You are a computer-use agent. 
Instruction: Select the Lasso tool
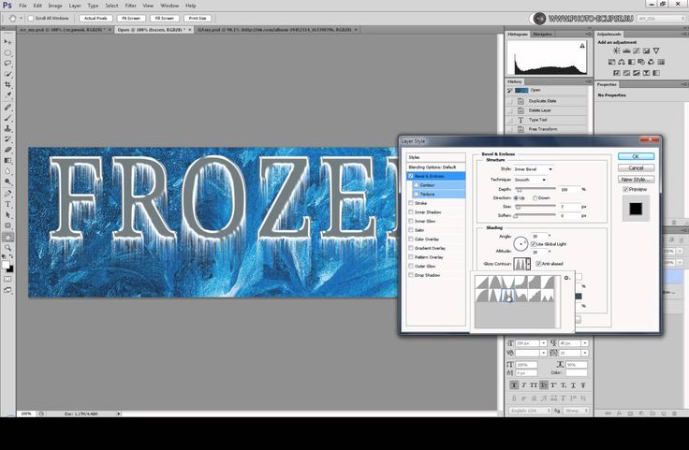tap(7, 64)
